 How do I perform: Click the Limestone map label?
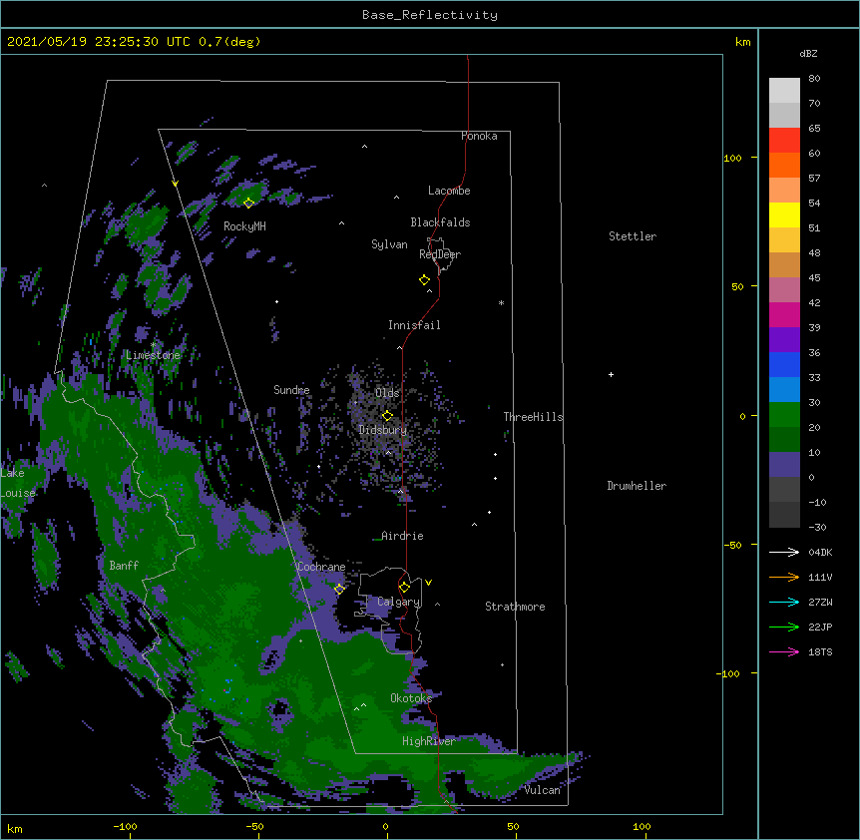click(153, 355)
